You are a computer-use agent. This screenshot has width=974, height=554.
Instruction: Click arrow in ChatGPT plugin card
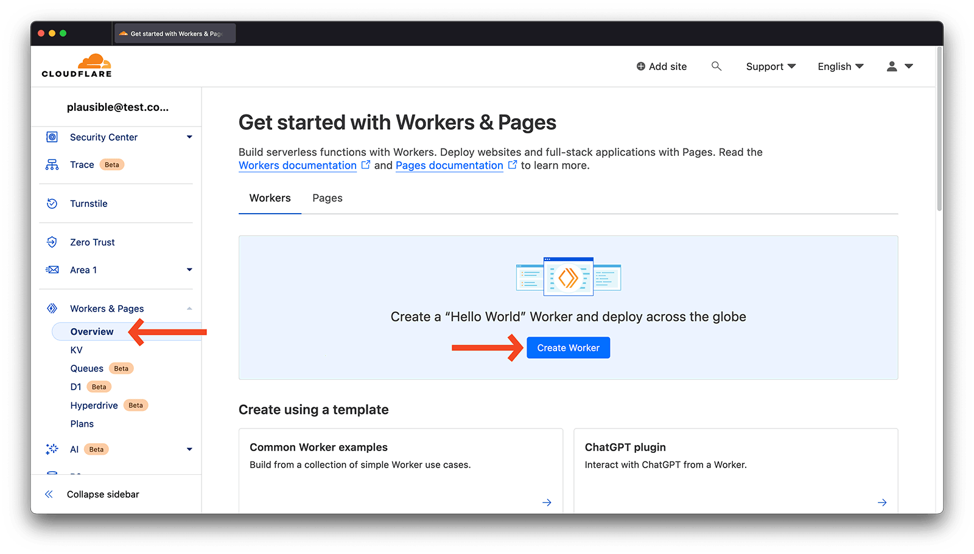pyautogui.click(x=882, y=502)
